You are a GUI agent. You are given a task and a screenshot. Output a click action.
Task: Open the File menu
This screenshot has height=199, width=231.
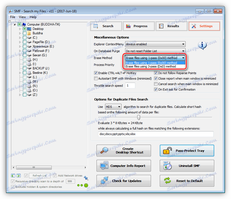coord(13,17)
